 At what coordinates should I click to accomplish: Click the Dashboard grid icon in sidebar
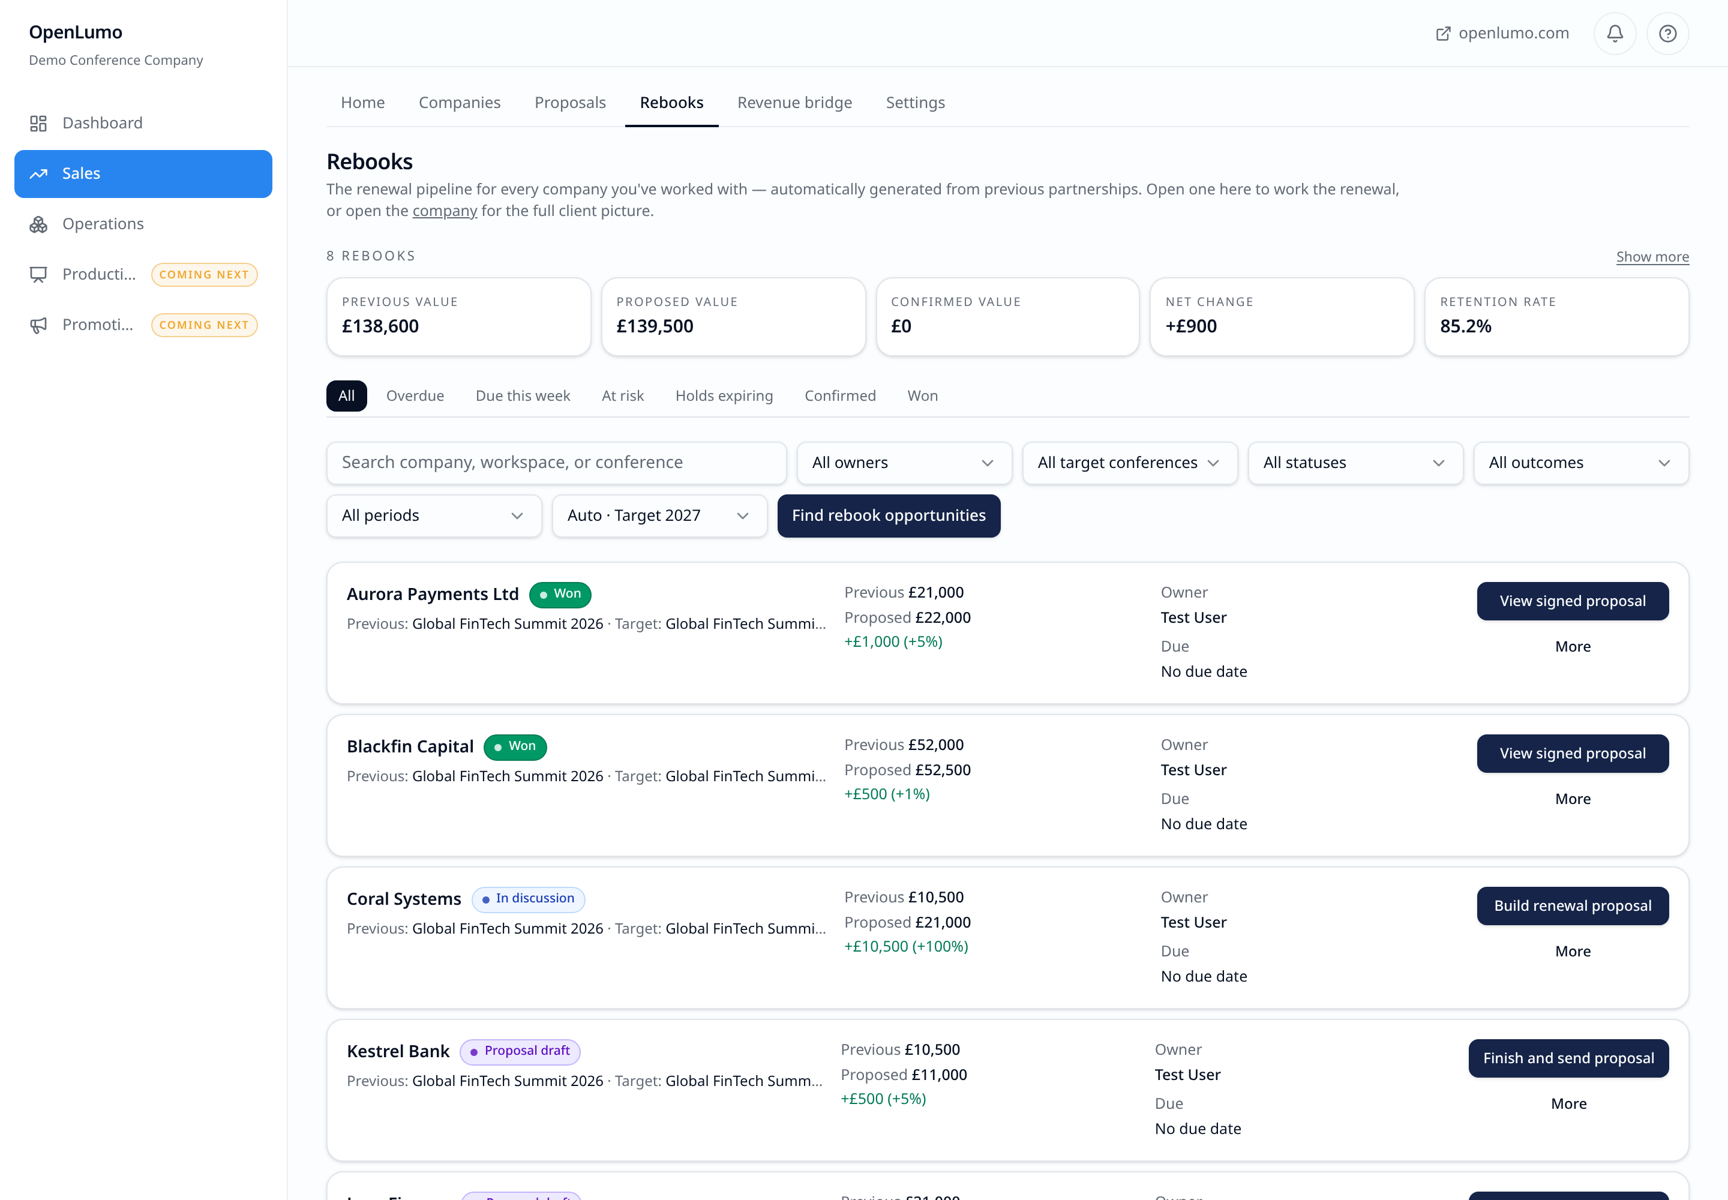click(38, 124)
